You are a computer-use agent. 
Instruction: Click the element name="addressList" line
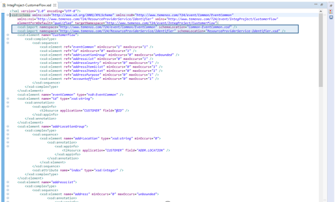coord(47,182)
